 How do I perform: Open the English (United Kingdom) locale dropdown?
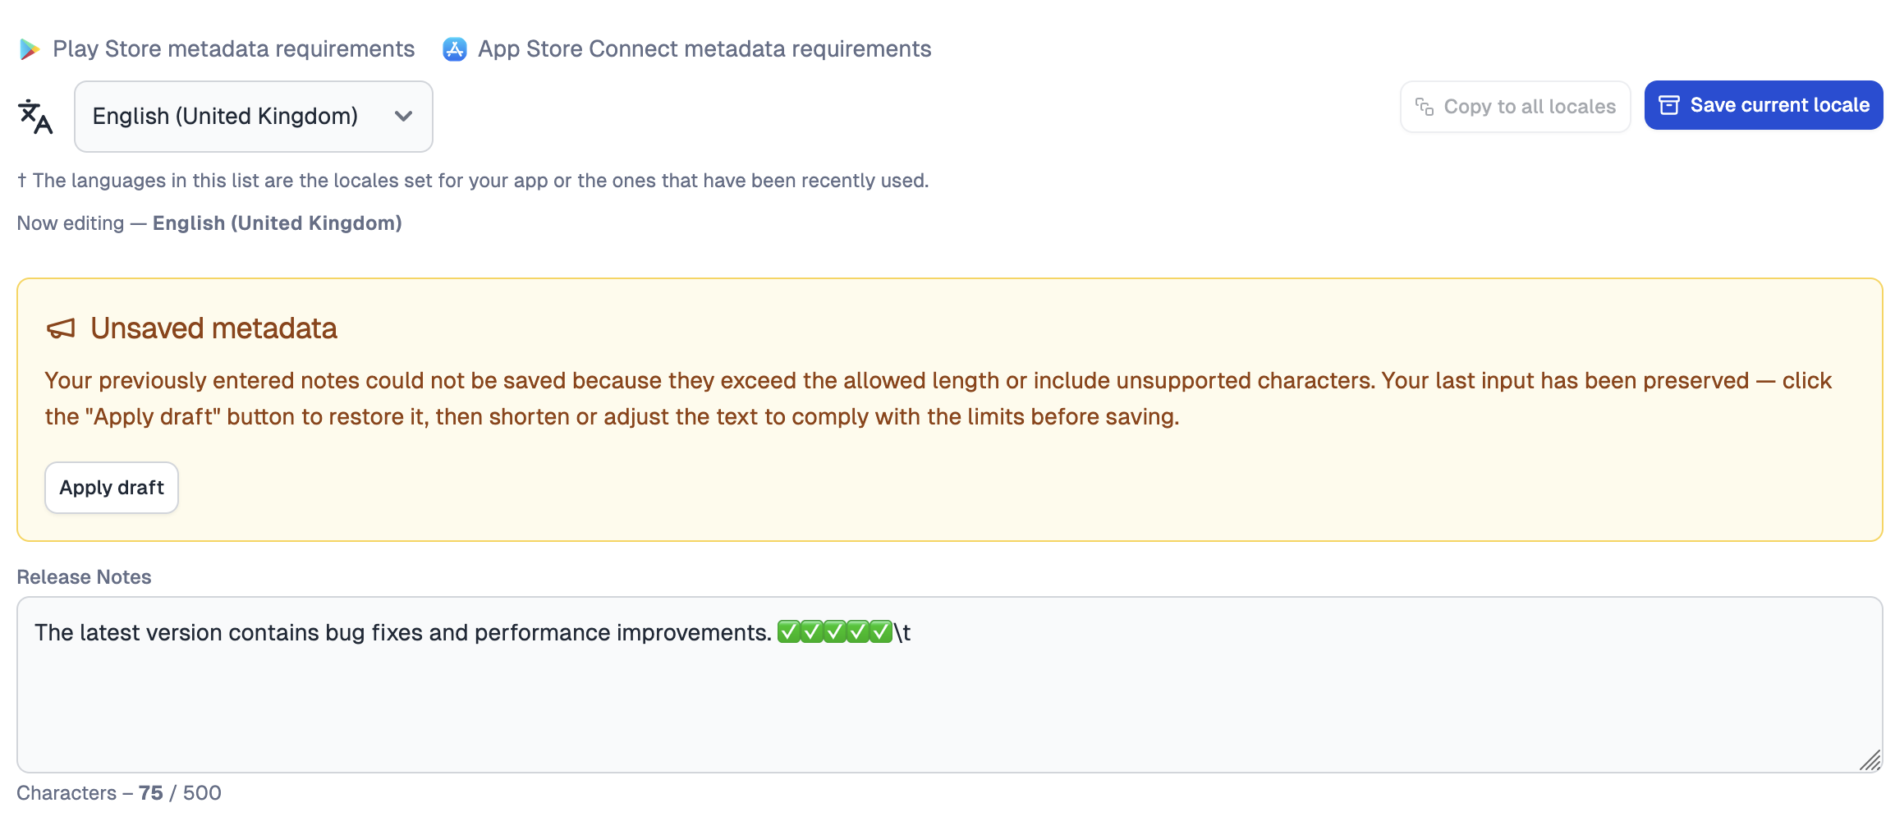coord(253,117)
